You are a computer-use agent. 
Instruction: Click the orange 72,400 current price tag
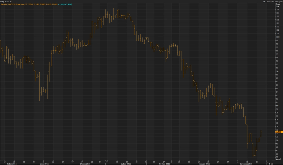coord(278,132)
